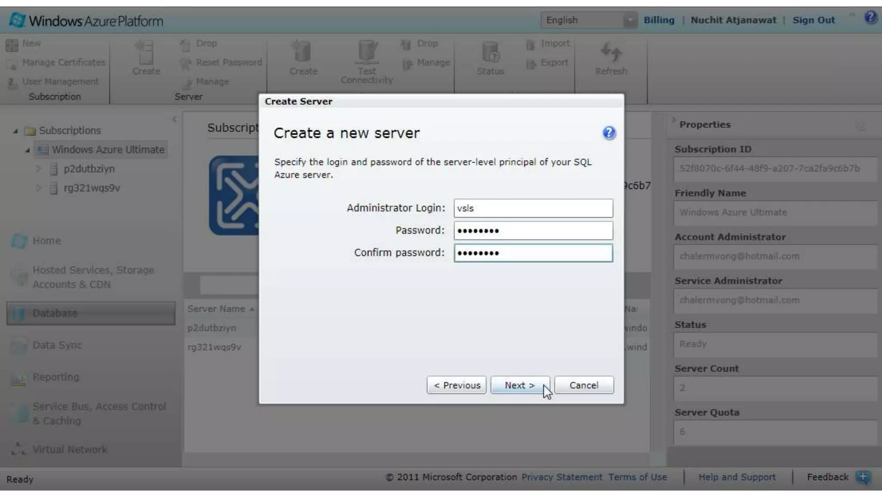Open Data Sync navigation item
882x497 pixels.
(57, 345)
